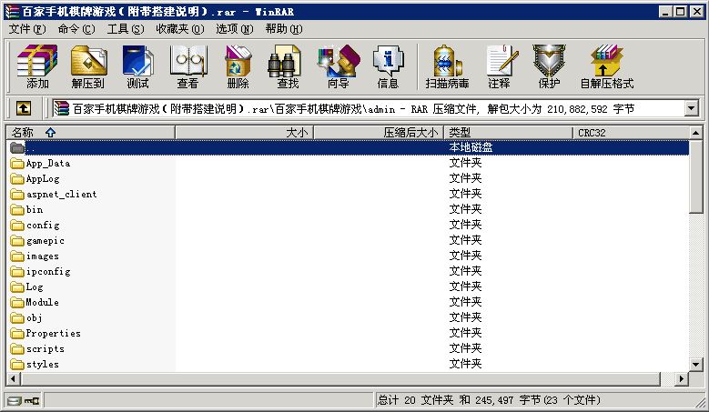Show archive 信息 (Info)
The height and width of the screenshot is (412, 709).
pos(388,68)
